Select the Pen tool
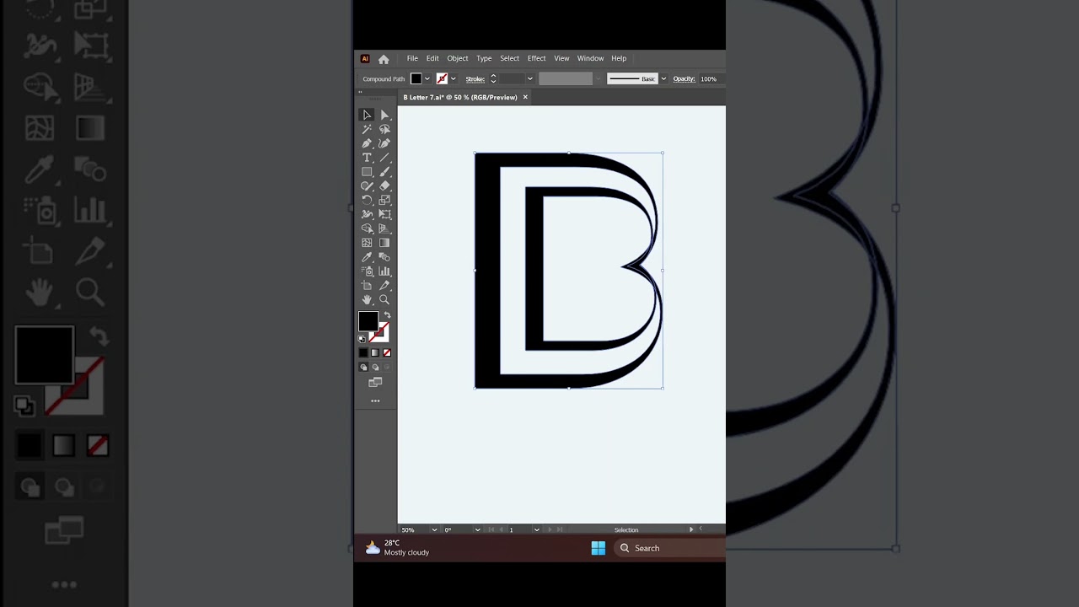Image resolution: width=1079 pixels, height=607 pixels. pyautogui.click(x=367, y=143)
